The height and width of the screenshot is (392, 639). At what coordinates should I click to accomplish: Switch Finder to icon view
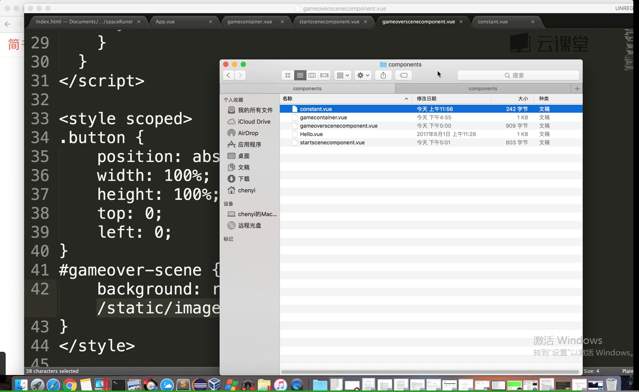[x=288, y=75]
